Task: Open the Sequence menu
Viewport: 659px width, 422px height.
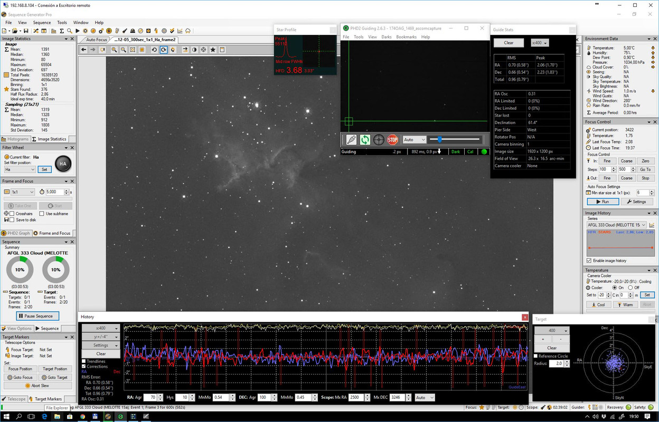Action: [42, 23]
